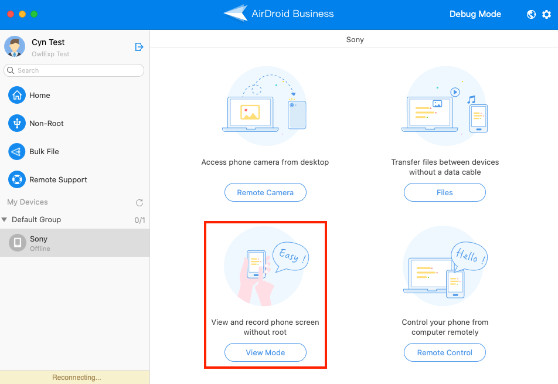The image size is (558, 384).
Task: Click 'Control your phone from computer' description
Action: pos(445,327)
